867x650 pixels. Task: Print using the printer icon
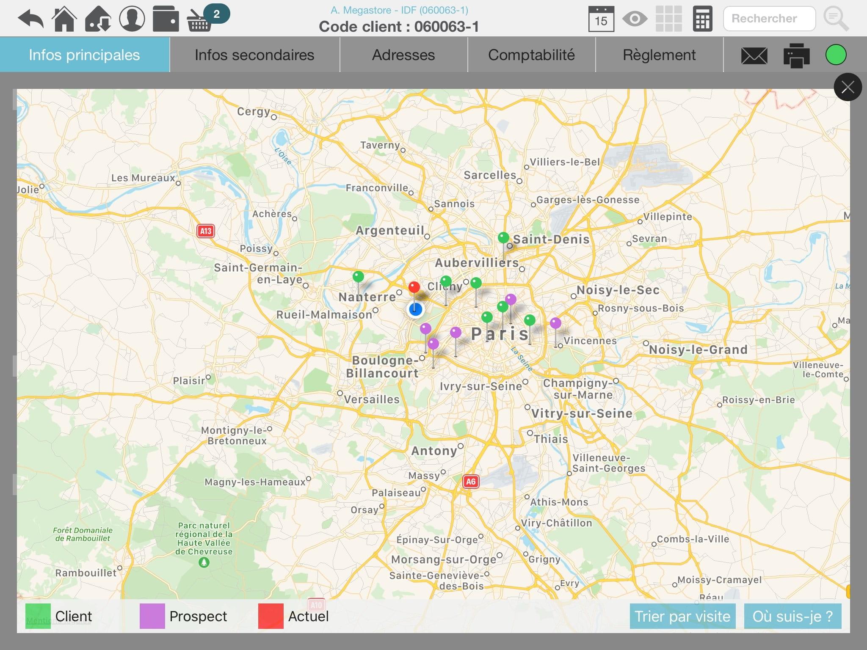(x=796, y=55)
